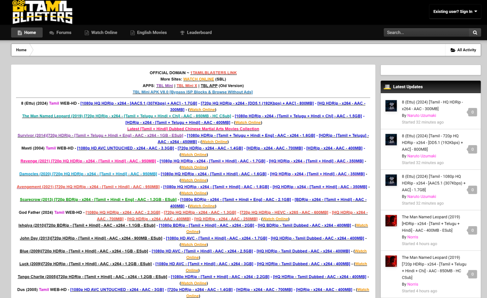Click the All Activity folder icon

click(x=453, y=50)
